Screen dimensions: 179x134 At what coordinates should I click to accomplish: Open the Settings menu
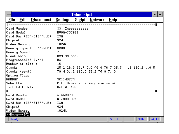click(x=63, y=20)
